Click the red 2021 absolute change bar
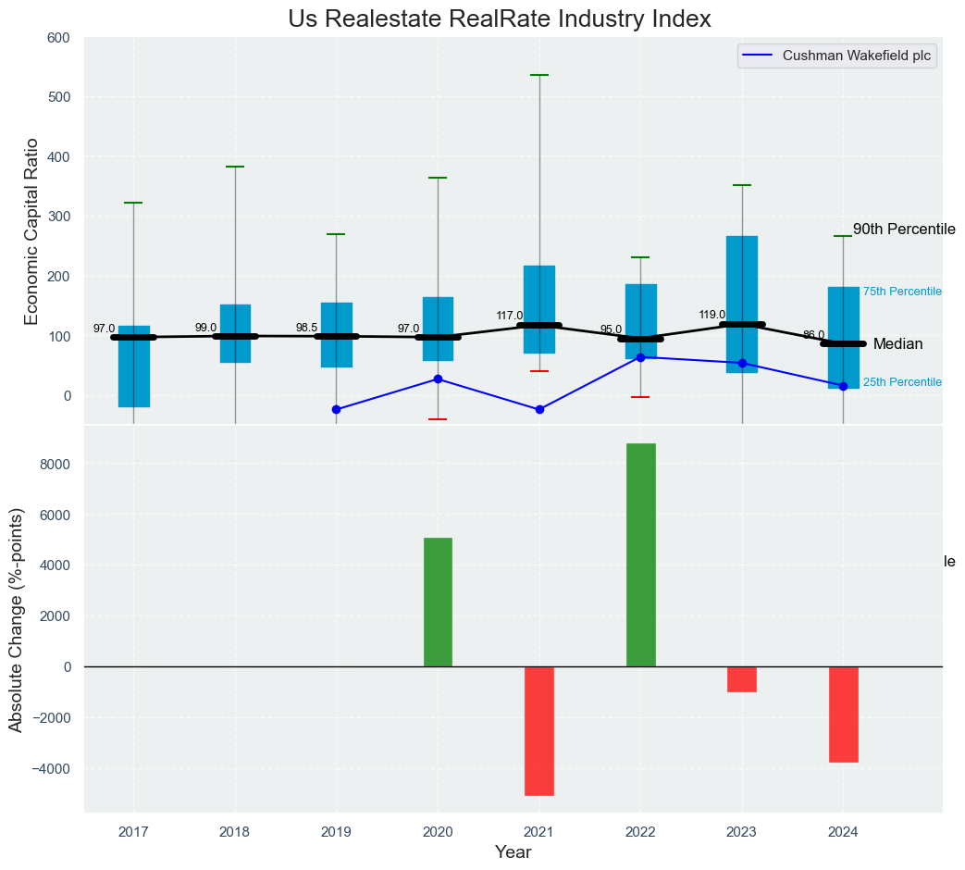965x870 pixels. pyautogui.click(x=538, y=730)
